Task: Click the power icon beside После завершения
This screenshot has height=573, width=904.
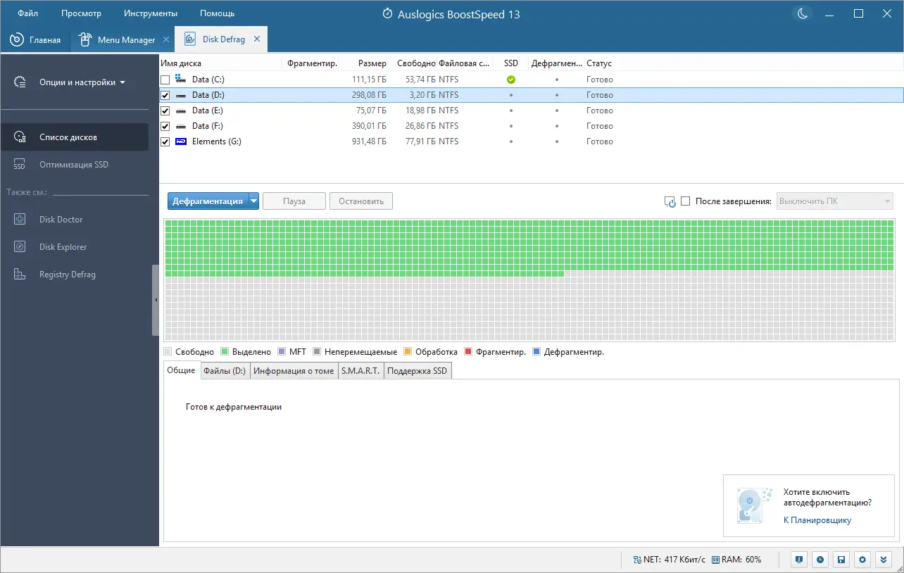Action: (670, 202)
